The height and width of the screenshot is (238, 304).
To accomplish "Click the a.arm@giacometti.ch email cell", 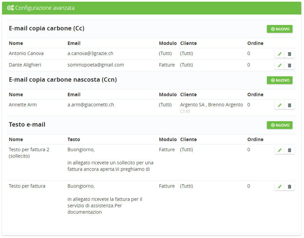I will (90, 105).
